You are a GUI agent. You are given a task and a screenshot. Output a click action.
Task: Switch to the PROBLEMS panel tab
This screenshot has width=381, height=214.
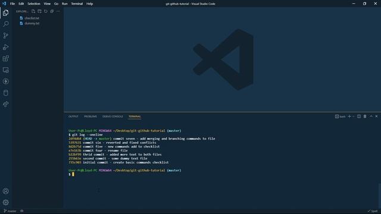[90, 117]
